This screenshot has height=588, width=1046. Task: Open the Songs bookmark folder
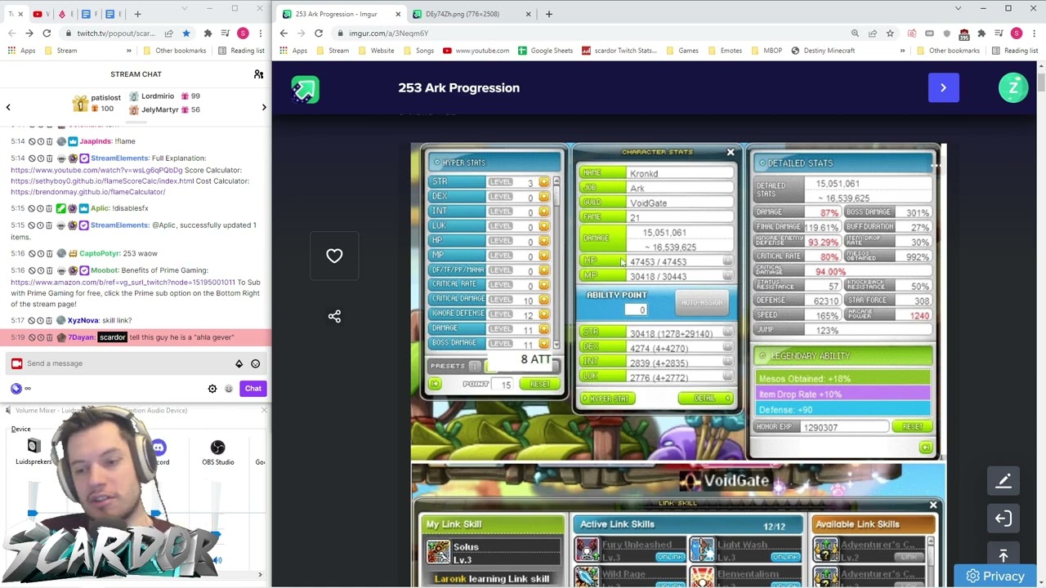(x=418, y=51)
